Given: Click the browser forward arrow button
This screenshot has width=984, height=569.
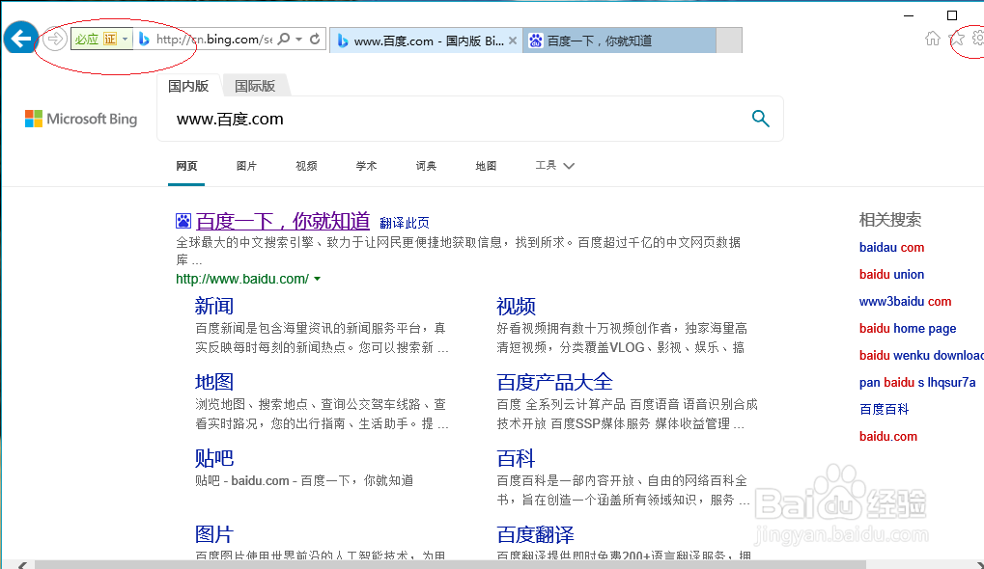Looking at the screenshot, I should coord(55,39).
